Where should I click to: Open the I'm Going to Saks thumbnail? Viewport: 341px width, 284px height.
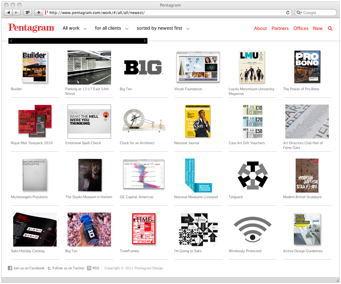pyautogui.click(x=198, y=230)
